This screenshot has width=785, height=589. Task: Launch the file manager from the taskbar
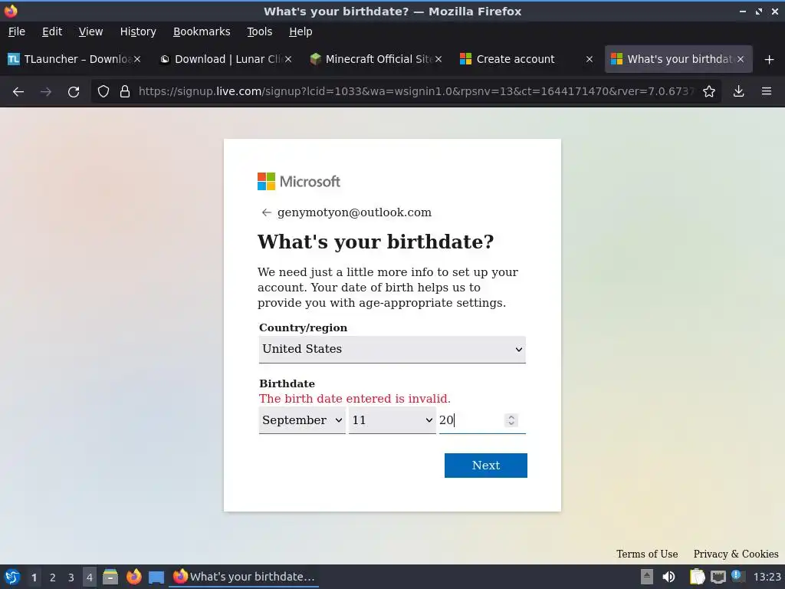(x=110, y=577)
